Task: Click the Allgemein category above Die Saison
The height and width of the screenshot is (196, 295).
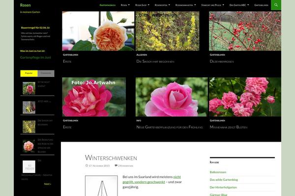Action: coord(142,55)
